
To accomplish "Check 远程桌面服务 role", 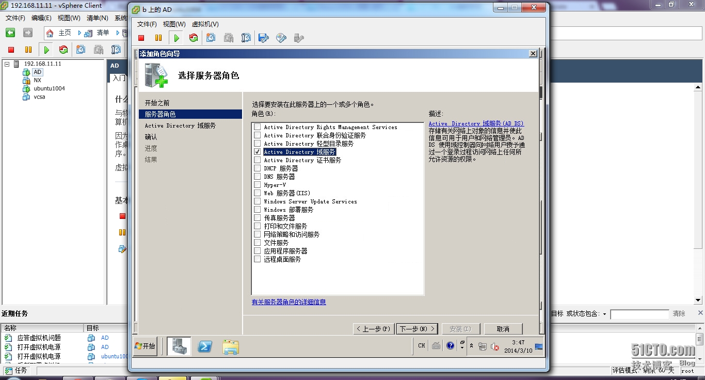I will coord(257,259).
